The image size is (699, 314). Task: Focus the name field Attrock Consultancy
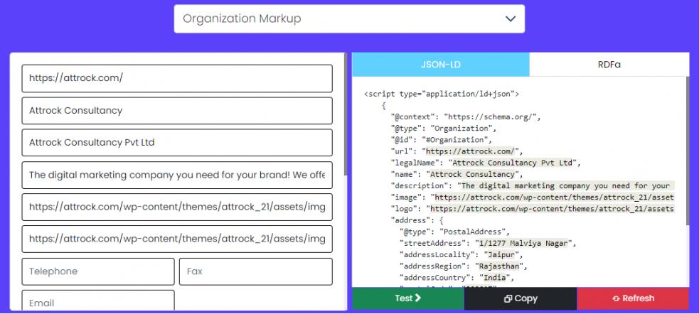click(x=177, y=110)
